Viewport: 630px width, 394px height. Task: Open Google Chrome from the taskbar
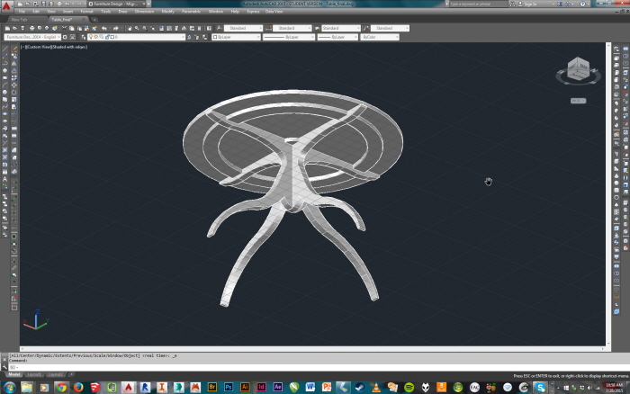[x=62, y=387]
